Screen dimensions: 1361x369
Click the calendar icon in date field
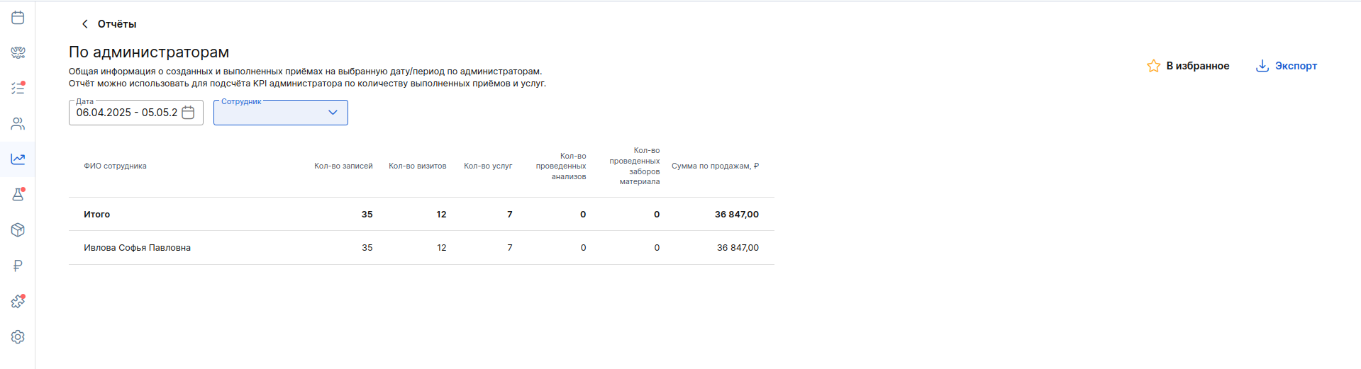point(188,113)
